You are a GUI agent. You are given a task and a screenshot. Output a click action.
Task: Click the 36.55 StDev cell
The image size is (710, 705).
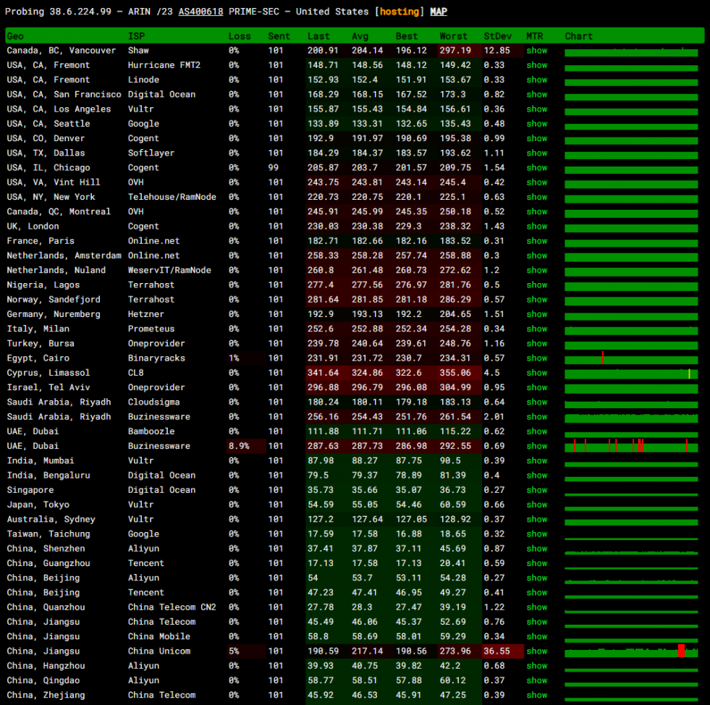point(502,651)
